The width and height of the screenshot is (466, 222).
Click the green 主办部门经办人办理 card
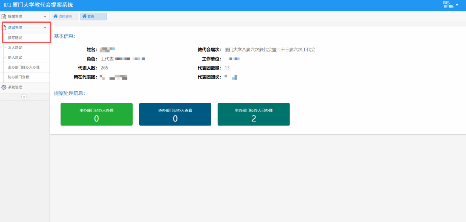click(x=96, y=114)
